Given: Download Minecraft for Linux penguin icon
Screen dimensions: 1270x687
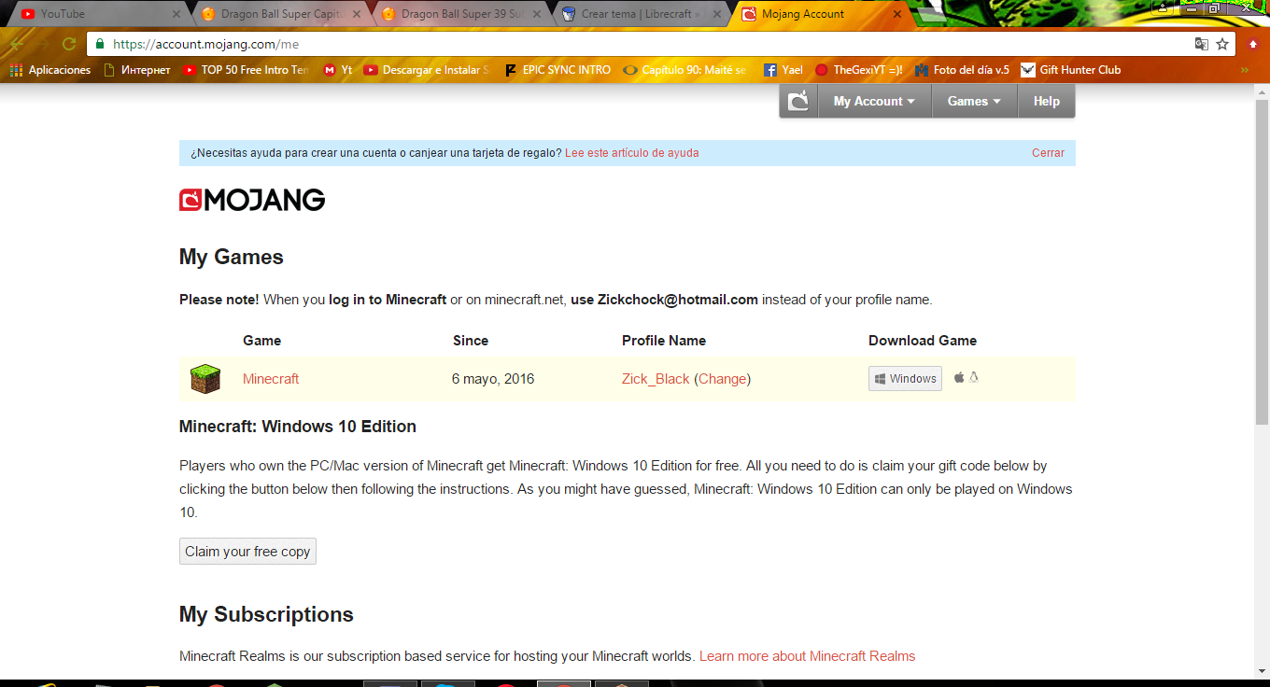Looking at the screenshot, I should (974, 377).
